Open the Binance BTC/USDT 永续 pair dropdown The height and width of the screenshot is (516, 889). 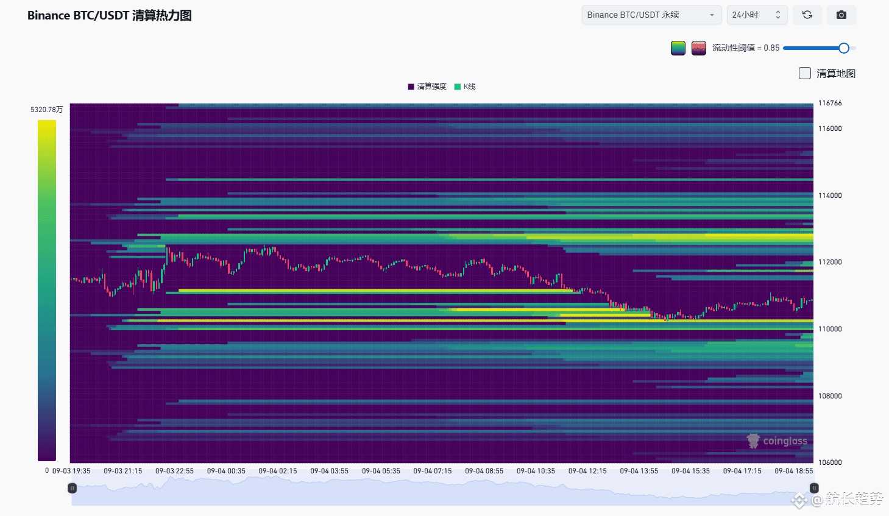click(651, 15)
